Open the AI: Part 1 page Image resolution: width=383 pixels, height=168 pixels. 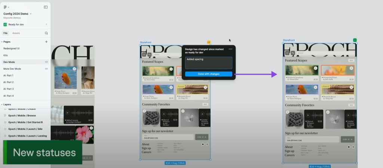pos(8,76)
